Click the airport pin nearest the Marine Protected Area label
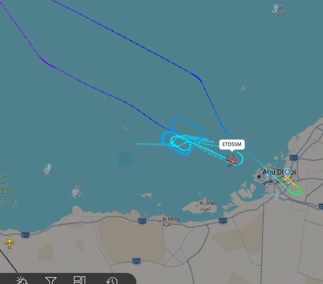Viewport: 323px width, 284px height. click(x=49, y=167)
